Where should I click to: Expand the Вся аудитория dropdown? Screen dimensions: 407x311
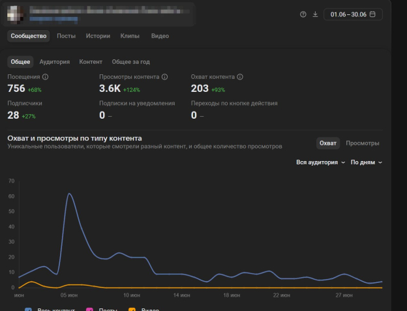coord(320,162)
